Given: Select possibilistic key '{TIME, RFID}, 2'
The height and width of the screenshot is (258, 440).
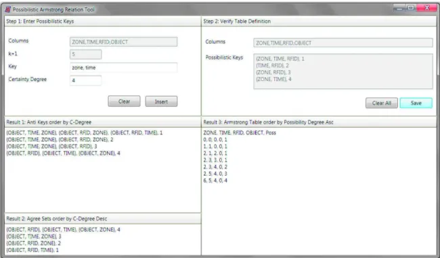Looking at the screenshot, I should (x=272, y=66).
